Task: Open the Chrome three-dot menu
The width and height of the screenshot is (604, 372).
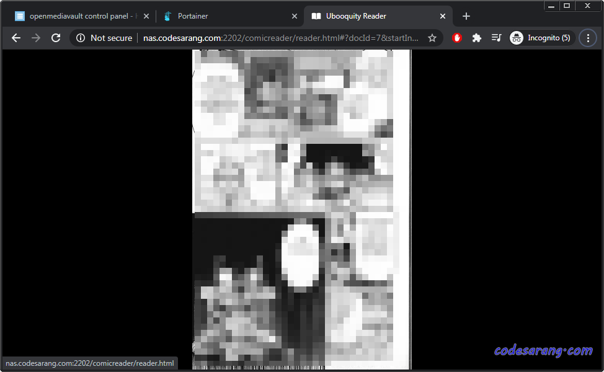Action: [588, 38]
